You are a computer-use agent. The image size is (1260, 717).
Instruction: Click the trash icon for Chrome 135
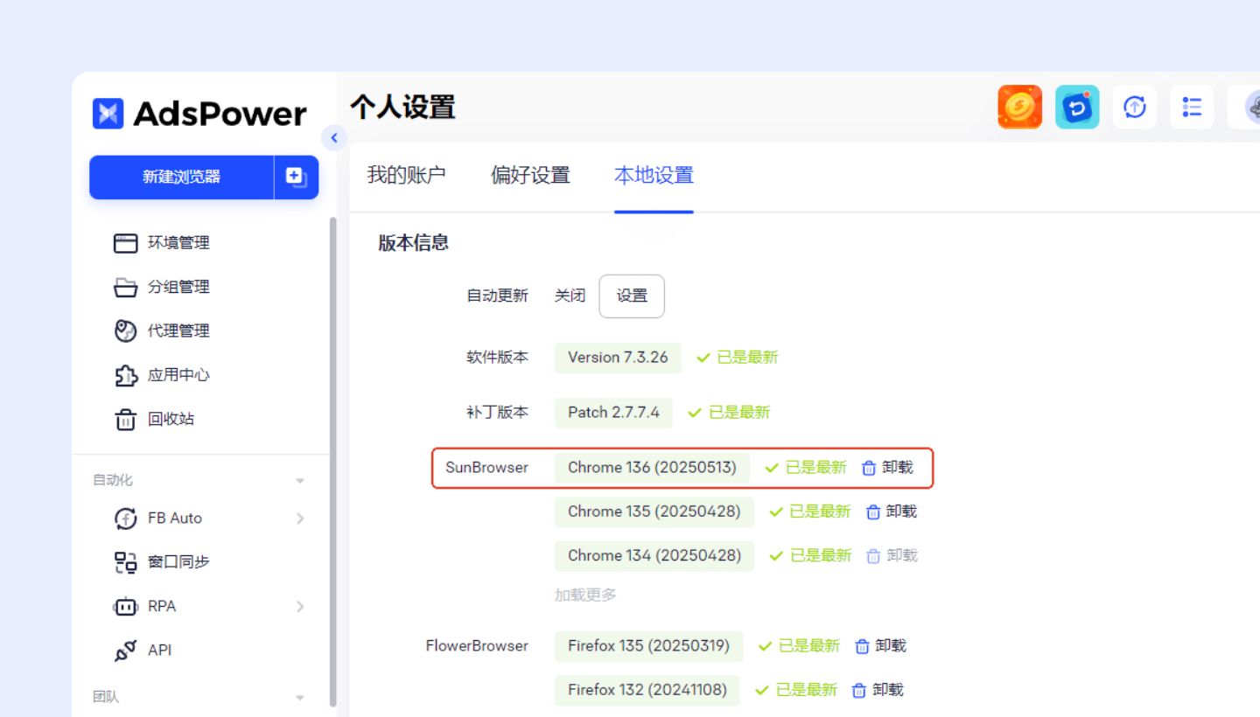pos(873,512)
